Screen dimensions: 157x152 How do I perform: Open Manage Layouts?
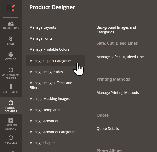pyautogui.click(x=43, y=27)
